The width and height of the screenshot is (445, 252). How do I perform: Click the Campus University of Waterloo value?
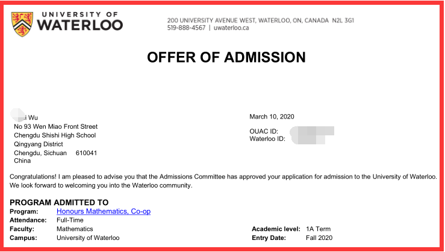click(x=88, y=238)
